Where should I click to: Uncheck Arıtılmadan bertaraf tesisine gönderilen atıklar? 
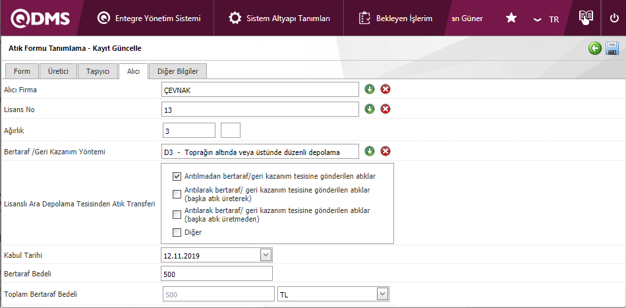(177, 176)
